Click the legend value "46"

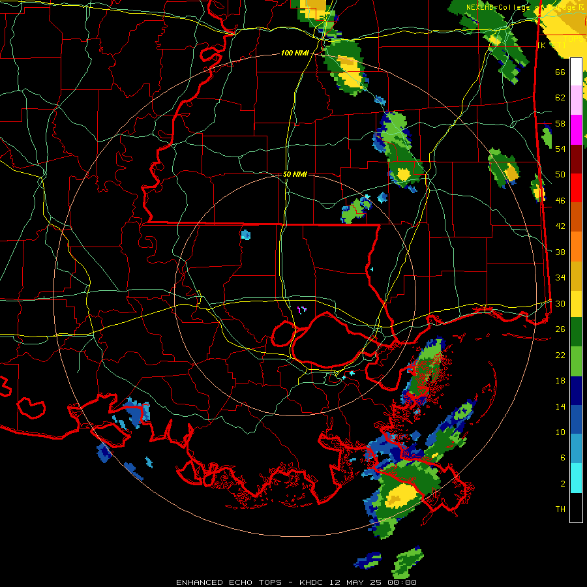click(x=560, y=200)
